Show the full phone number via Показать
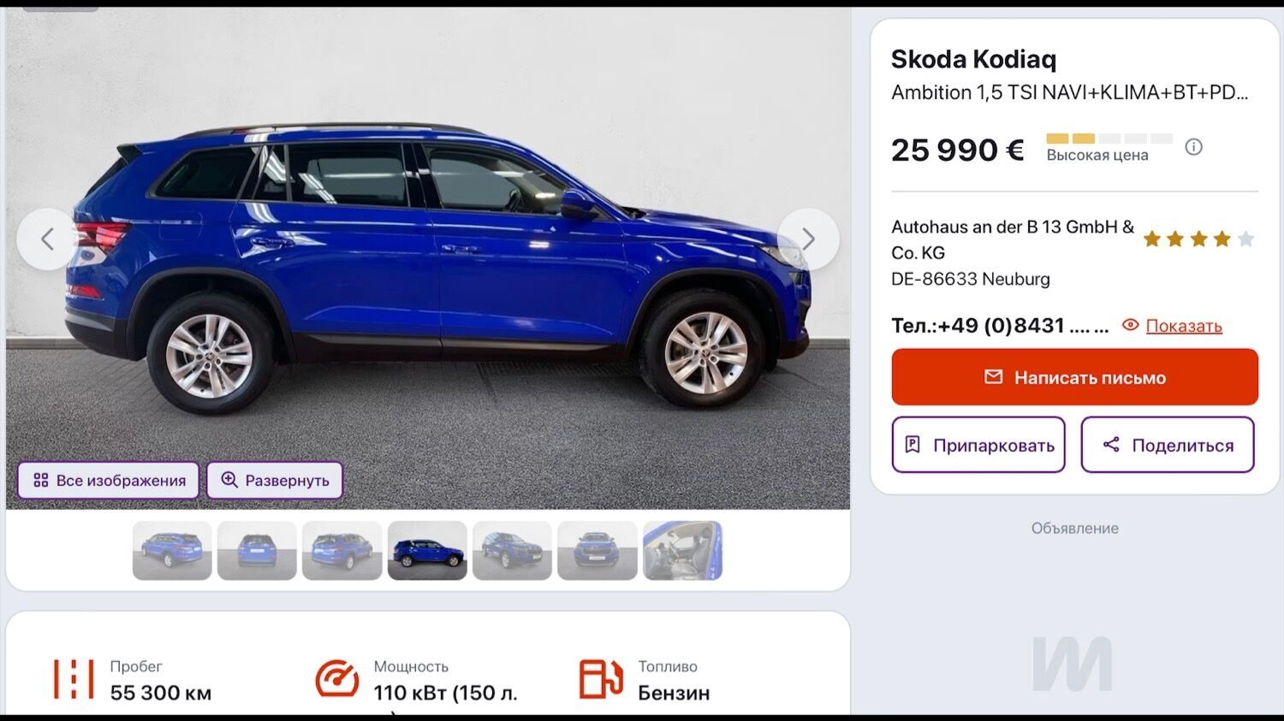 1184,326
